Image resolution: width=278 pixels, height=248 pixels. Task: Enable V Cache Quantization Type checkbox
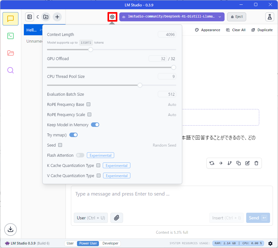point(99,176)
